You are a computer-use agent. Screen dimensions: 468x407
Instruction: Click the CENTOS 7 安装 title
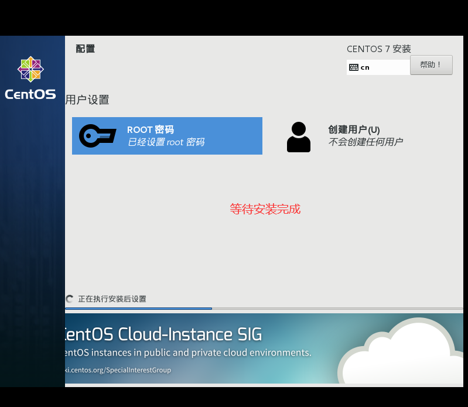379,49
